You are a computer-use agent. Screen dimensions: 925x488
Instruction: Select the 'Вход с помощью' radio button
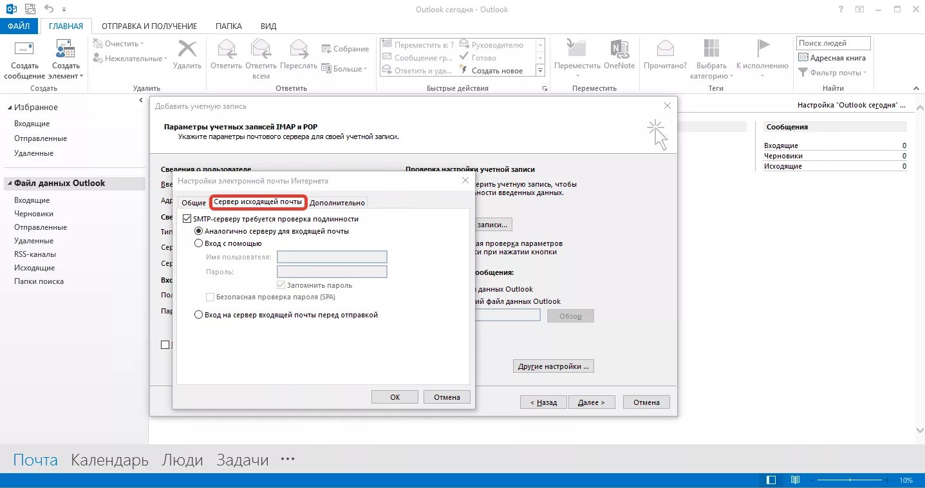click(x=199, y=243)
